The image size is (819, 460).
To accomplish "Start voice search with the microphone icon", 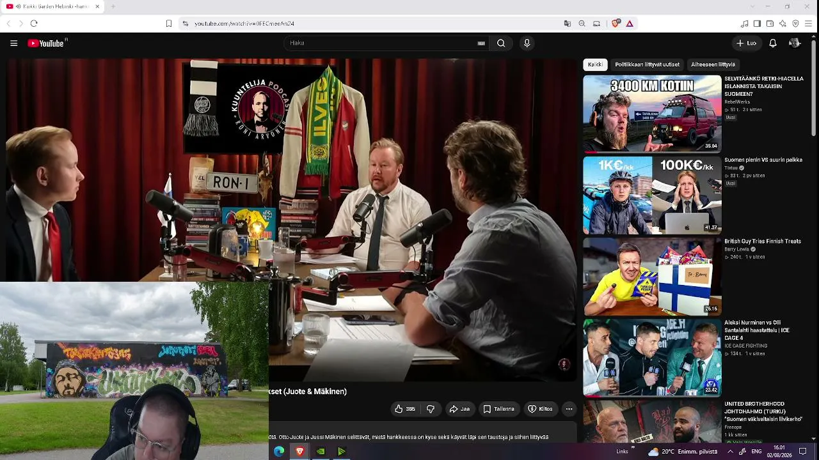I will 527,43.
